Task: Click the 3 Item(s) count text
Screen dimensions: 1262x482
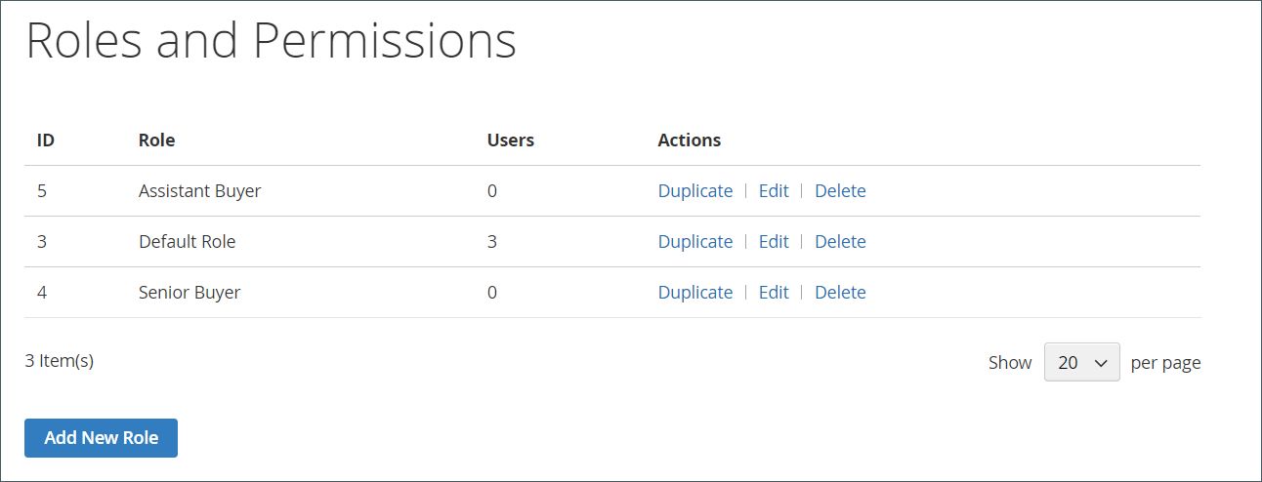Action: click(x=59, y=361)
